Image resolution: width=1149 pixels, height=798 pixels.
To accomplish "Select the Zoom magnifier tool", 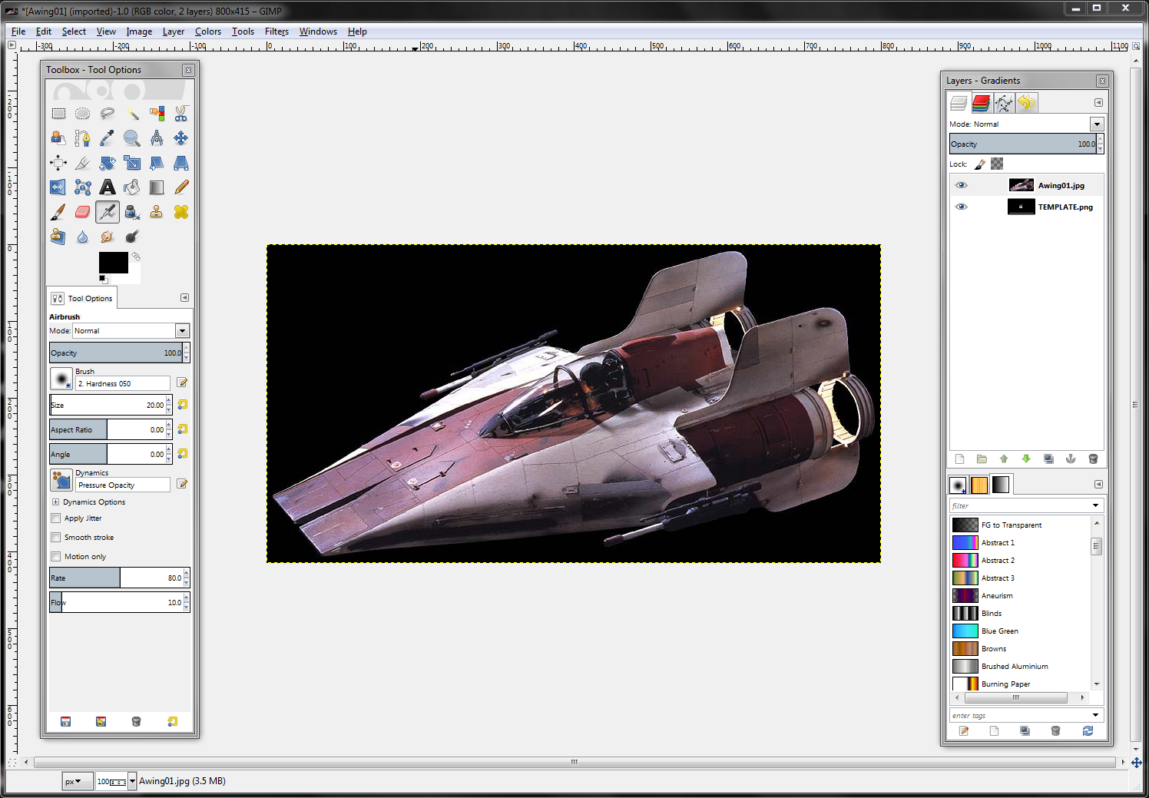I will coord(132,138).
